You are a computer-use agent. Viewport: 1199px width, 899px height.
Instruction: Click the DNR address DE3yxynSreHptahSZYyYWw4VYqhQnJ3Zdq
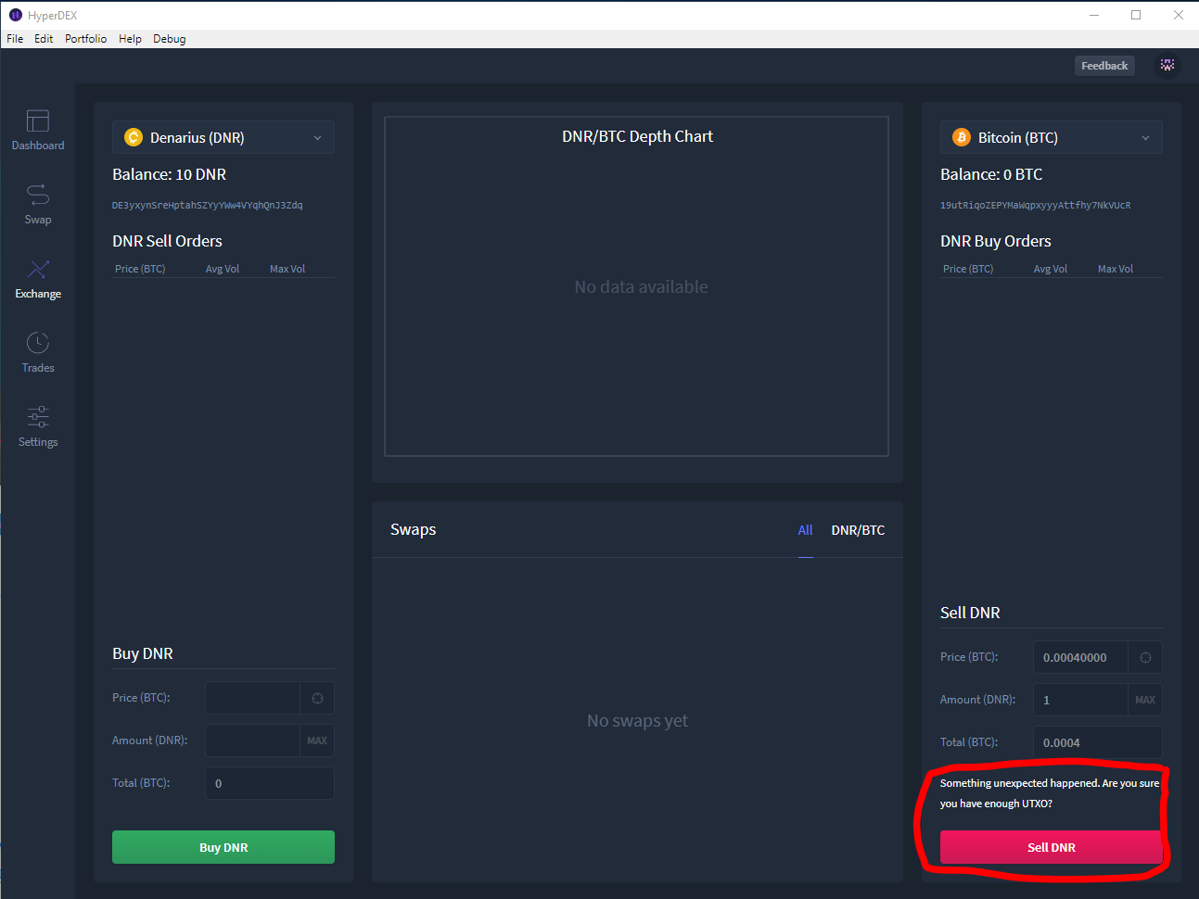(x=208, y=206)
